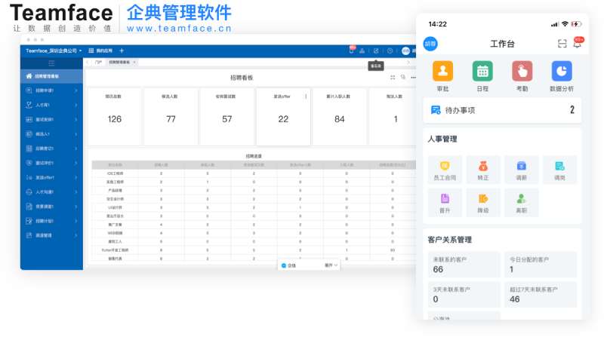Open the vertical dots menu on 发送offer card

point(306,97)
